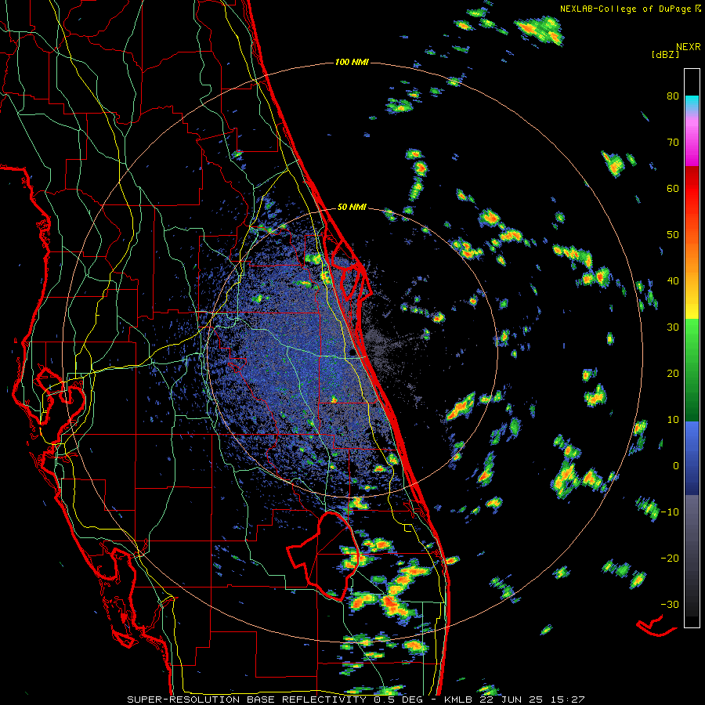
Task: Click the 100 NMI range ring label
Action: pyautogui.click(x=352, y=62)
